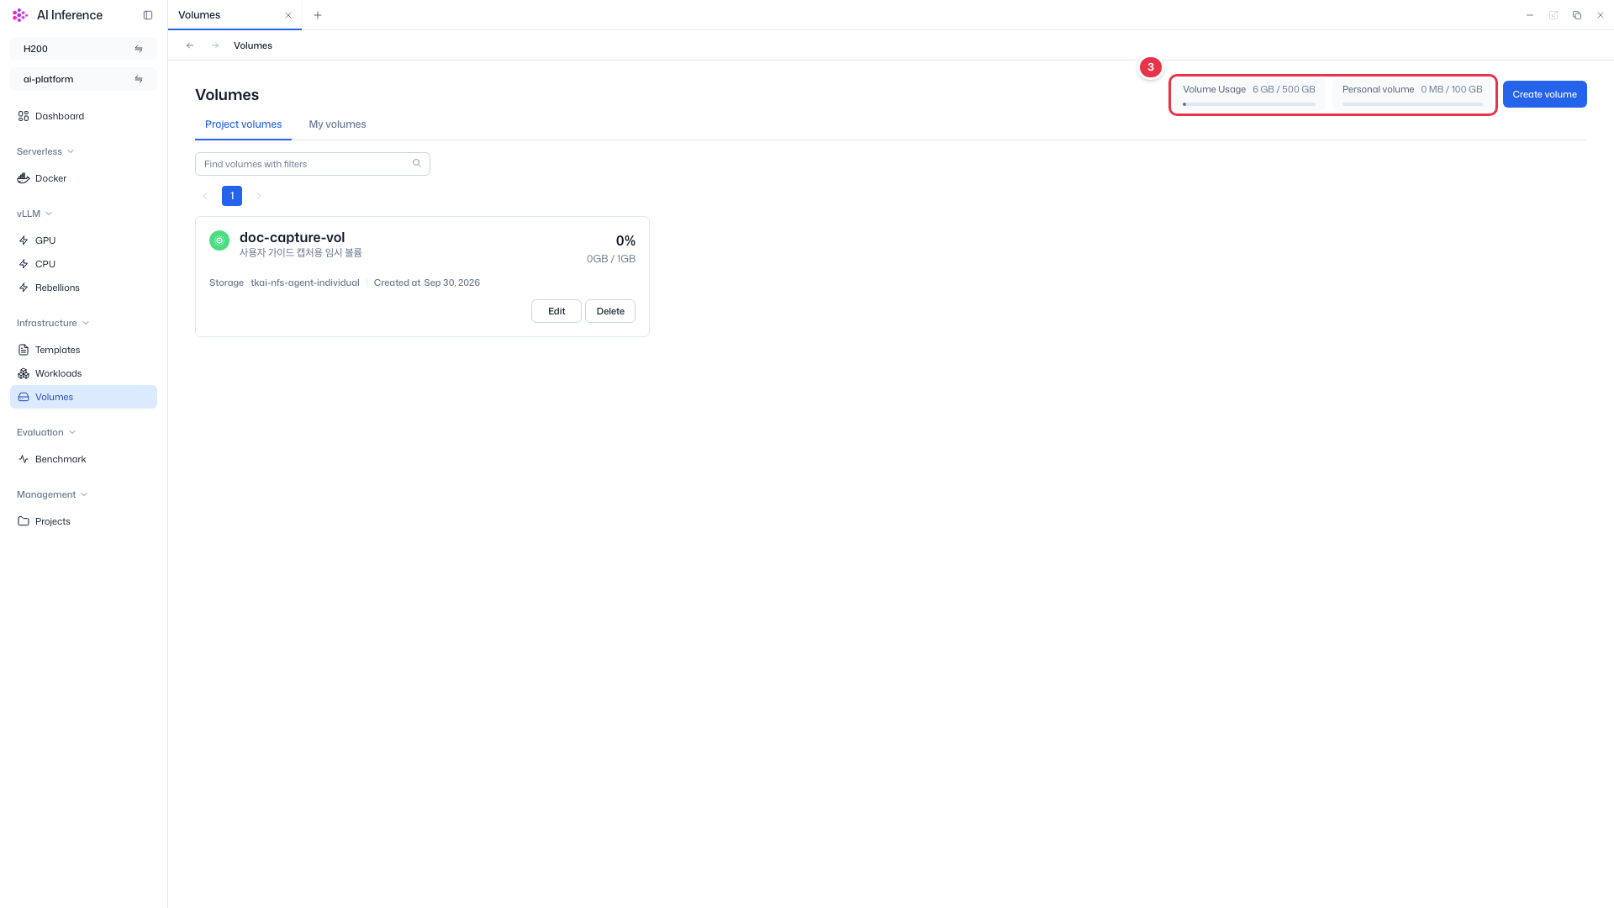Viewport: 1614px width, 908px height.
Task: Open the vLLM GPU page
Action: 83,240
